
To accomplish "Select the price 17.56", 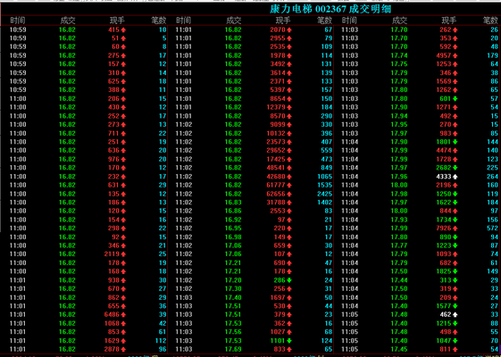I will 233,332.
